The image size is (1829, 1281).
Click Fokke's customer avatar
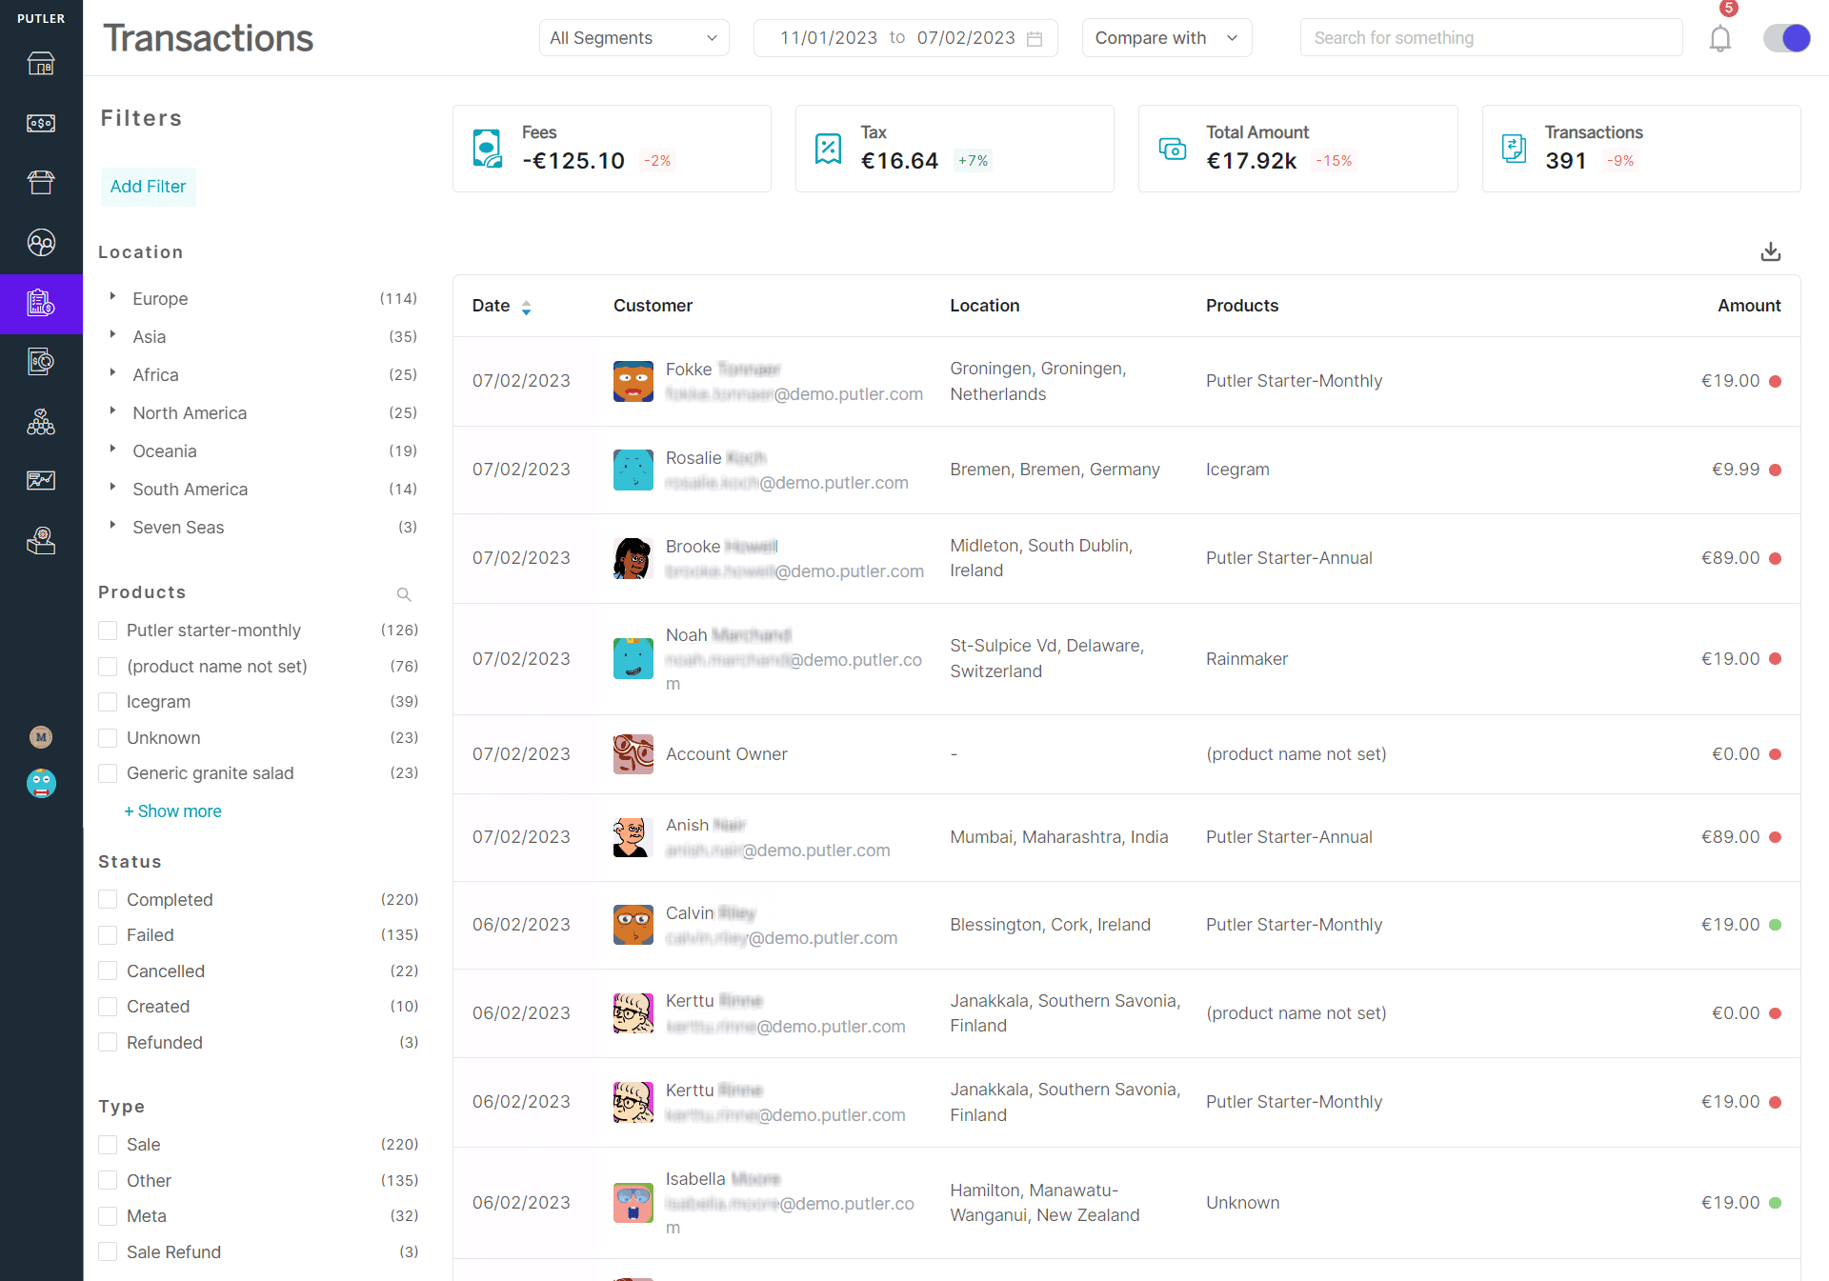(633, 381)
